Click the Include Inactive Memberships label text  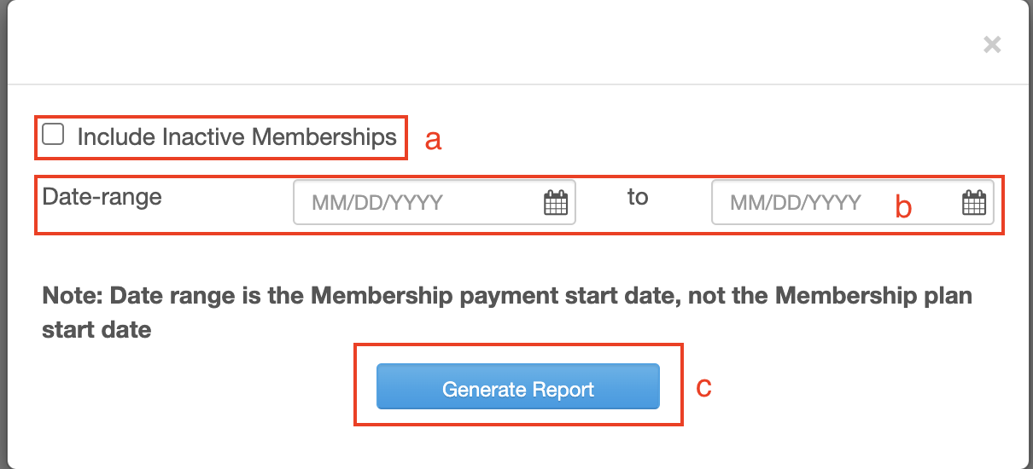(x=237, y=136)
